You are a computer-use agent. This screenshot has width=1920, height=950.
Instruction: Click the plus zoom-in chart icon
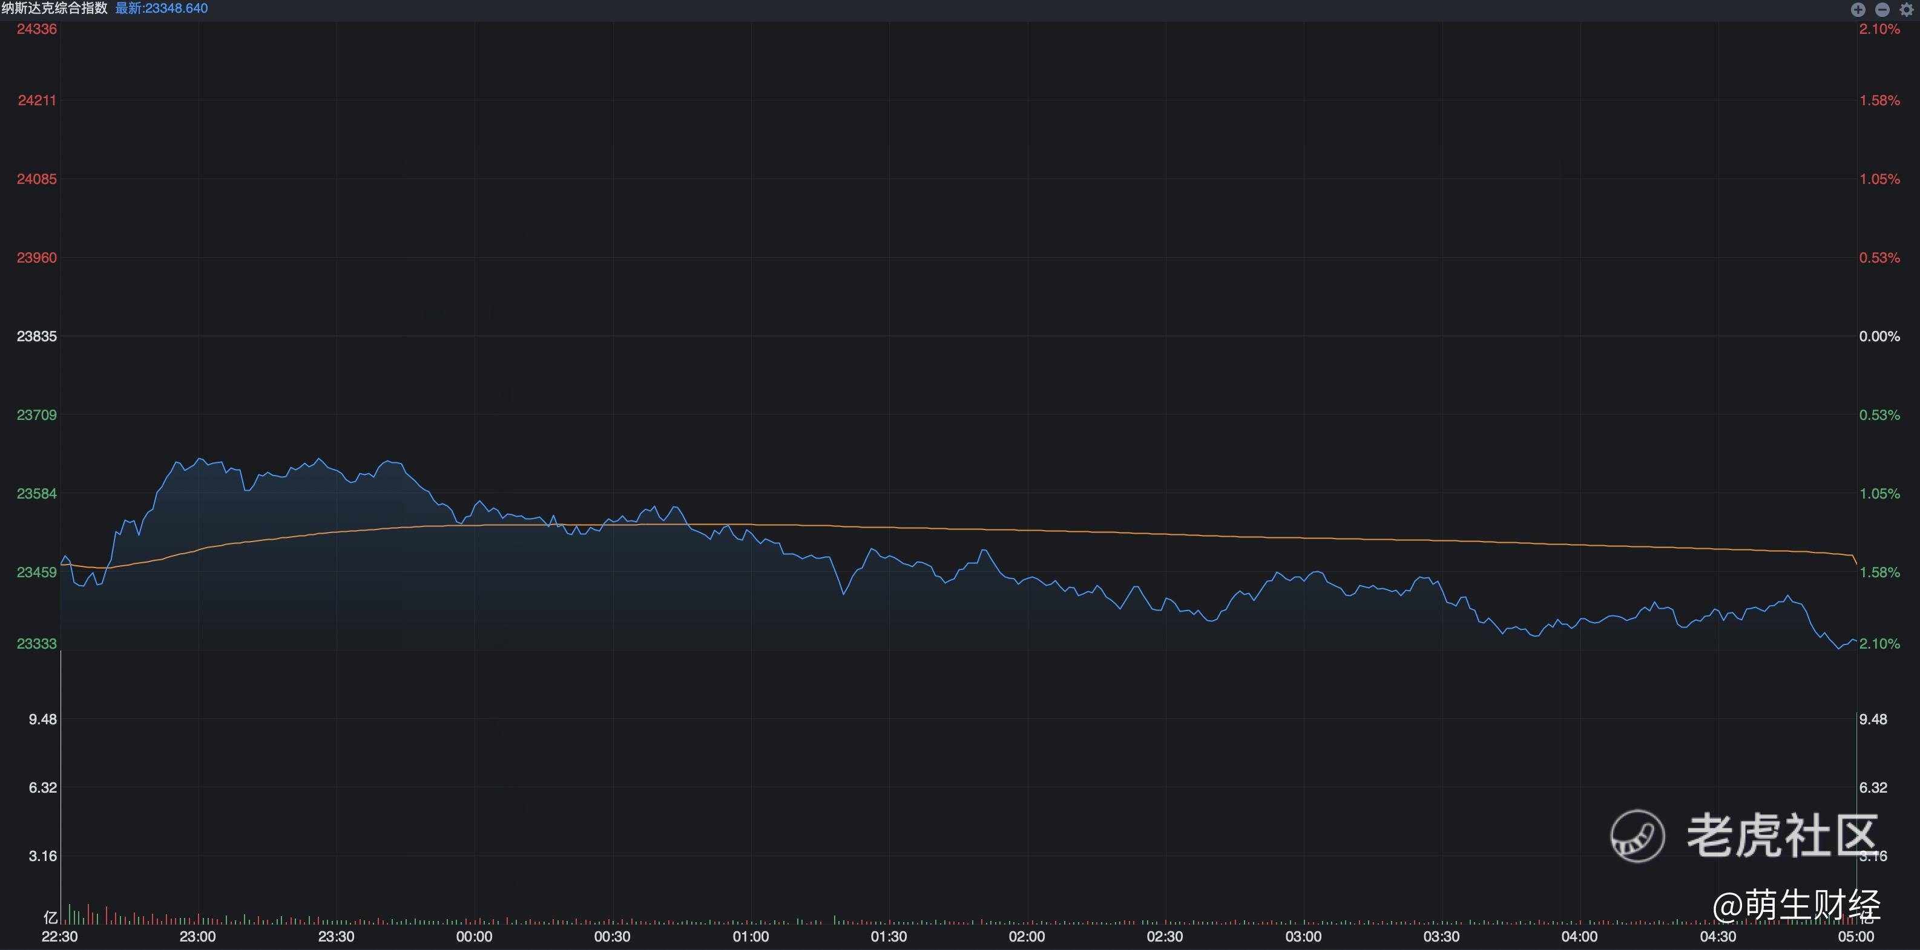[x=1858, y=10]
